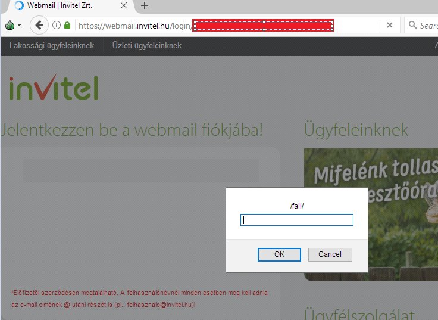This screenshot has height=320, width=438.
Task: Stop page loading with the X button
Action: click(390, 26)
